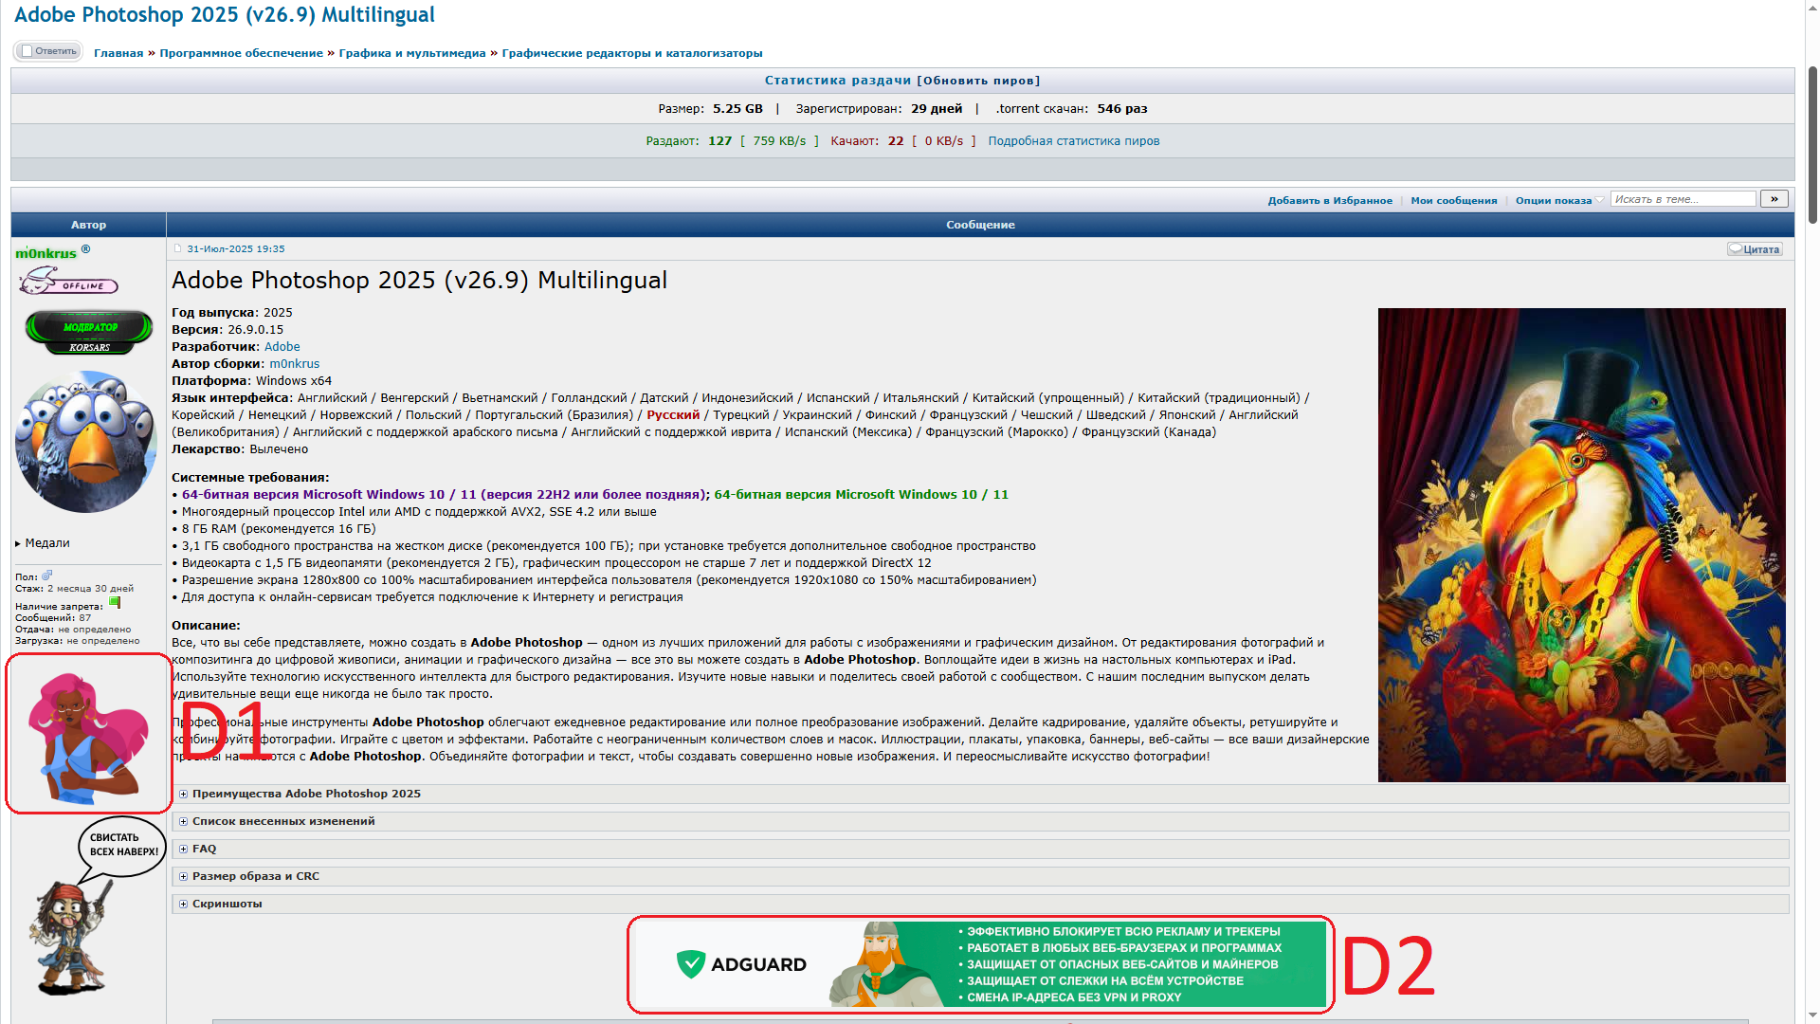Open Подробная статистика пиров

pyautogui.click(x=1074, y=141)
